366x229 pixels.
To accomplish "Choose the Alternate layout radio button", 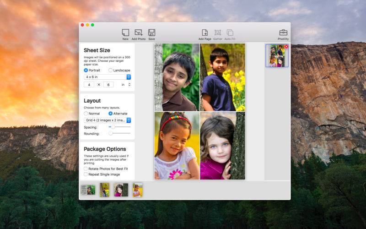I will tap(111, 113).
